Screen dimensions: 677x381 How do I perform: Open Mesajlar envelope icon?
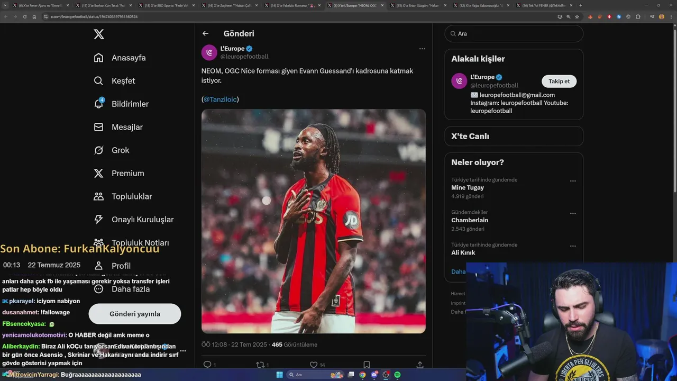98,127
